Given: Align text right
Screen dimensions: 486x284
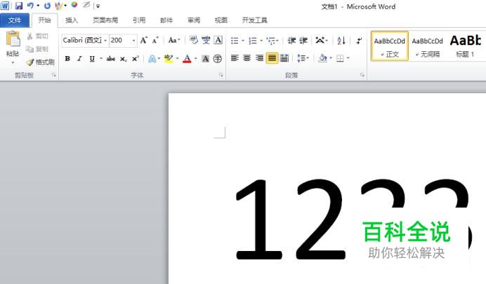Looking at the screenshot, I should click(259, 58).
